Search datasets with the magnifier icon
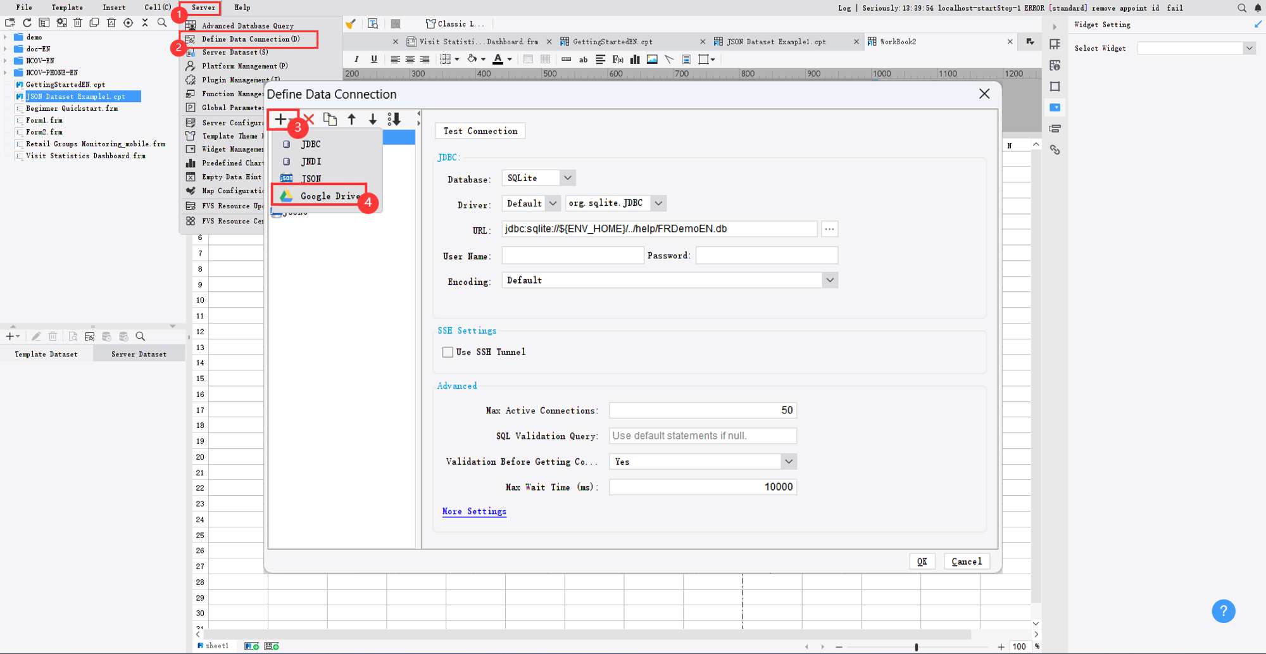1266x654 pixels. coord(141,336)
